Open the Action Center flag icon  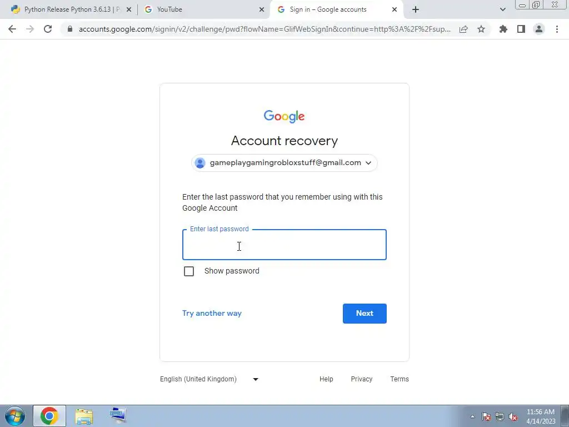click(x=486, y=416)
